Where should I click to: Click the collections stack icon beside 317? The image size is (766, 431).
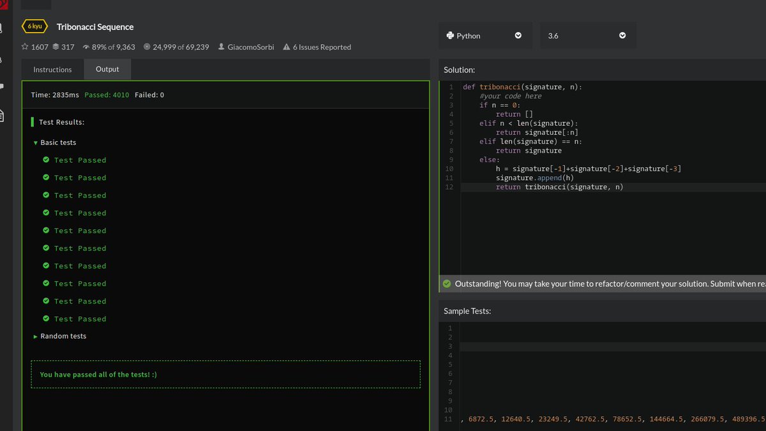56,47
